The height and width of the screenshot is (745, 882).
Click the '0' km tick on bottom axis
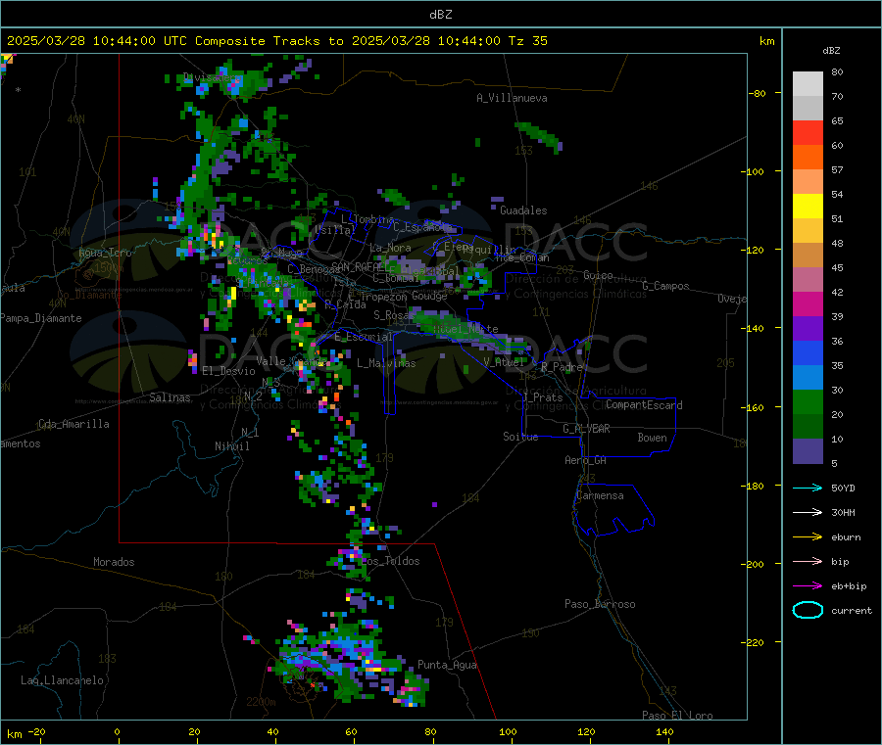coord(117,731)
